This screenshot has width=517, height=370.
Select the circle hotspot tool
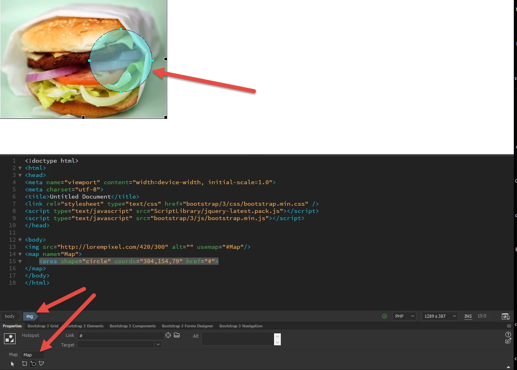(33, 364)
